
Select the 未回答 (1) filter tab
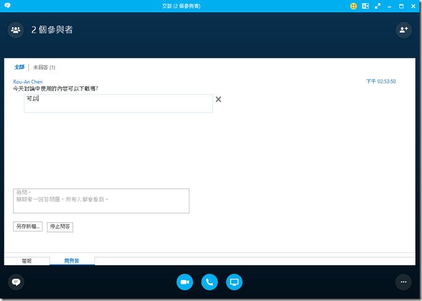point(44,67)
